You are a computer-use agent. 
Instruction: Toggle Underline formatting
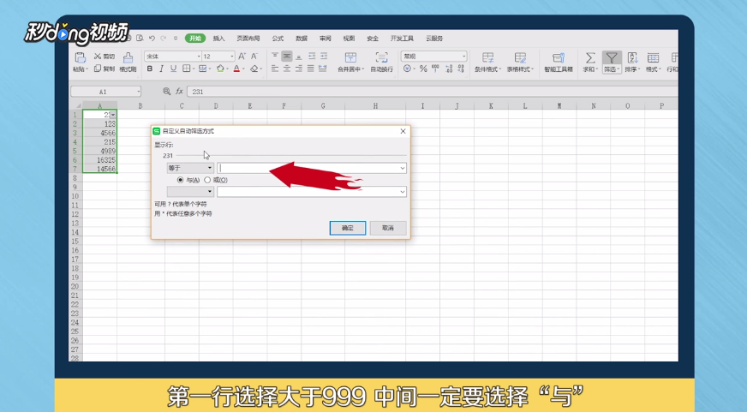173,69
